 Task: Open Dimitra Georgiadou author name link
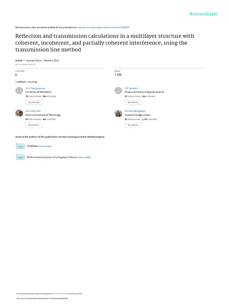click(x=135, y=111)
